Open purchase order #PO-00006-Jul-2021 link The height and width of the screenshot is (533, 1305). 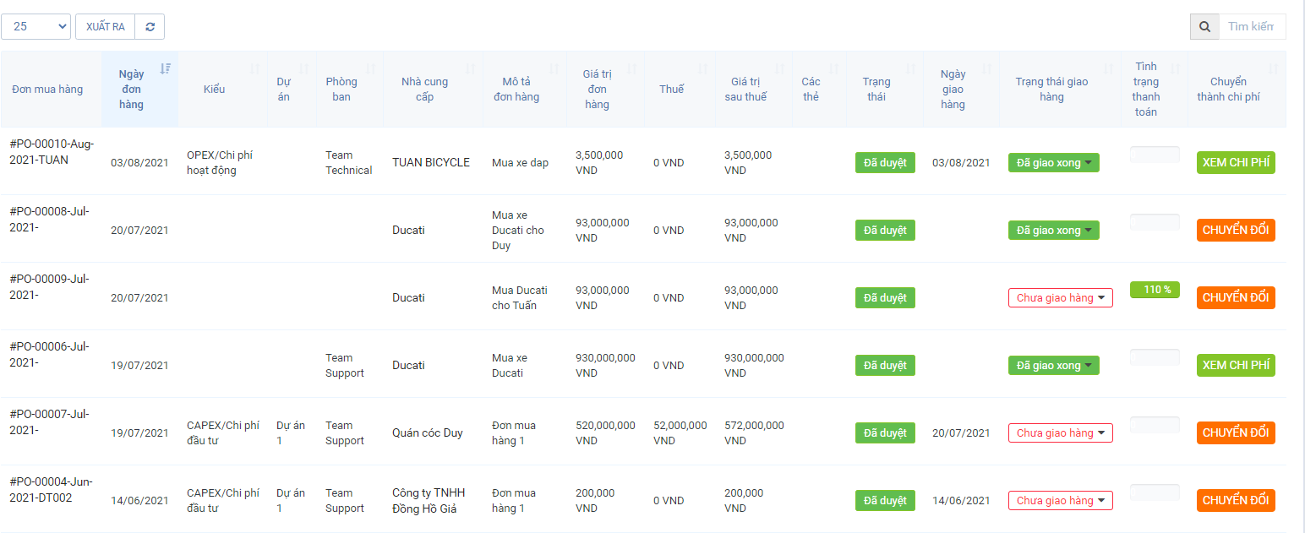click(49, 354)
